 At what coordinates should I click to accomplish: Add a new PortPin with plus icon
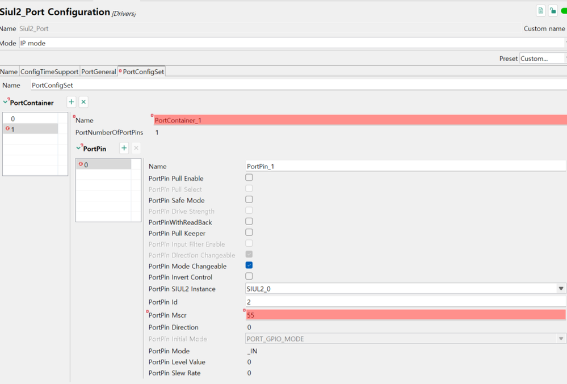click(124, 148)
